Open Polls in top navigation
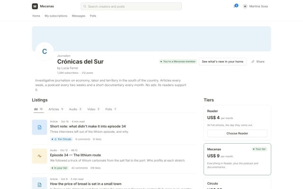The width and height of the screenshot is (303, 189). (93, 16)
